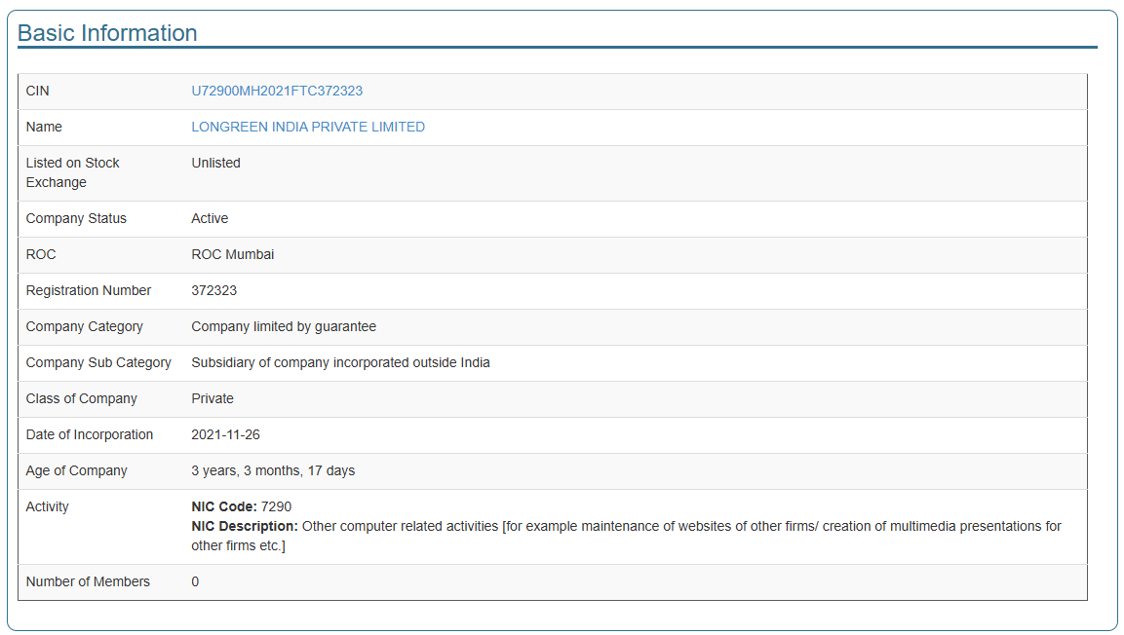Click the Subsidiary of company incorporated outside India text
Screen dimensions: 1124x635
pos(340,362)
